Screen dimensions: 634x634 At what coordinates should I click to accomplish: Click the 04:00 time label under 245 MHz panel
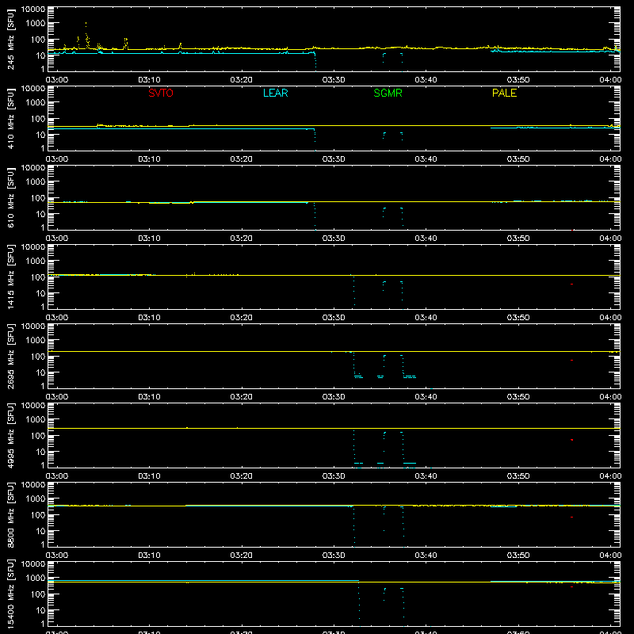610,80
